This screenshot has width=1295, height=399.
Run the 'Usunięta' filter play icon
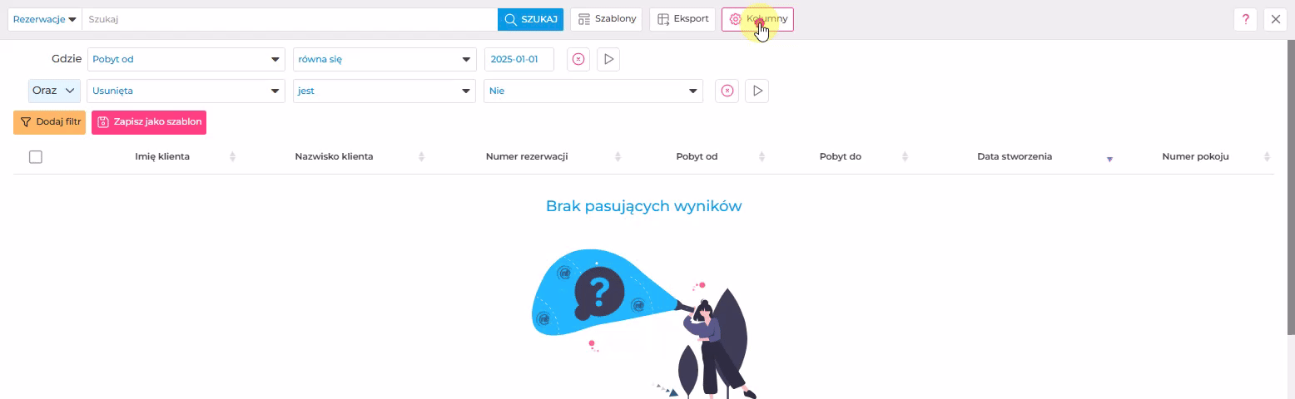[x=757, y=91]
